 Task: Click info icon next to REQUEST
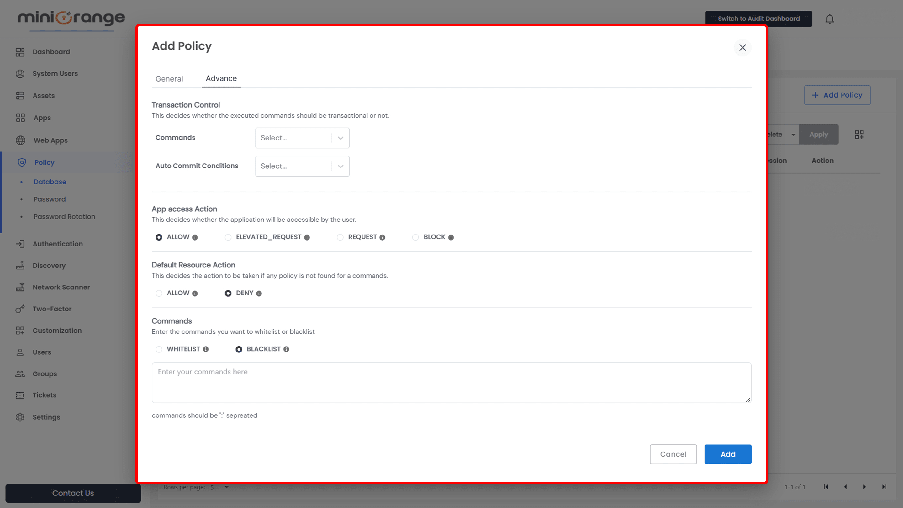click(382, 237)
